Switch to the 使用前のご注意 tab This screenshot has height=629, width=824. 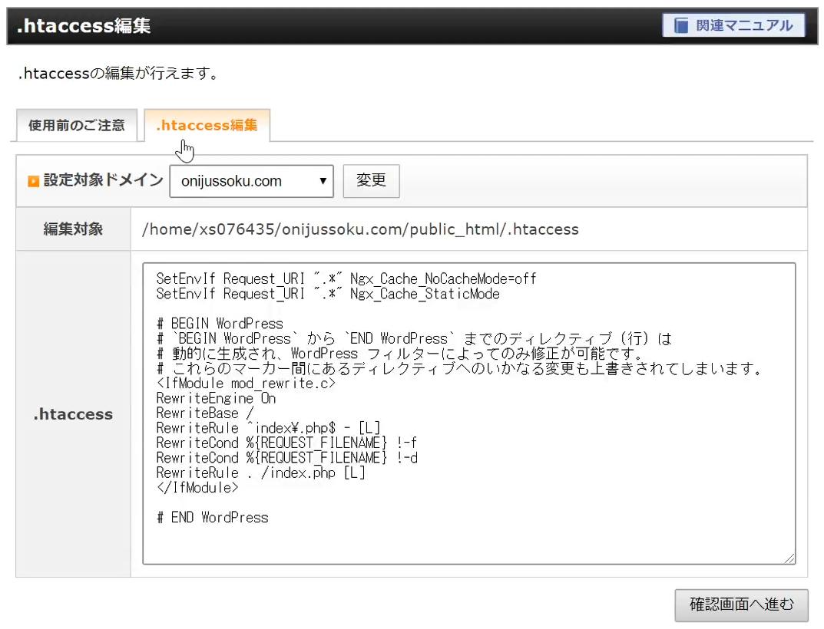[x=77, y=125]
